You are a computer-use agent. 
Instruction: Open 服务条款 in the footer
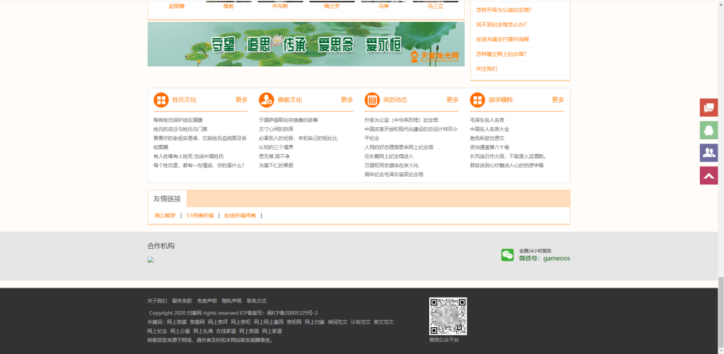click(182, 301)
